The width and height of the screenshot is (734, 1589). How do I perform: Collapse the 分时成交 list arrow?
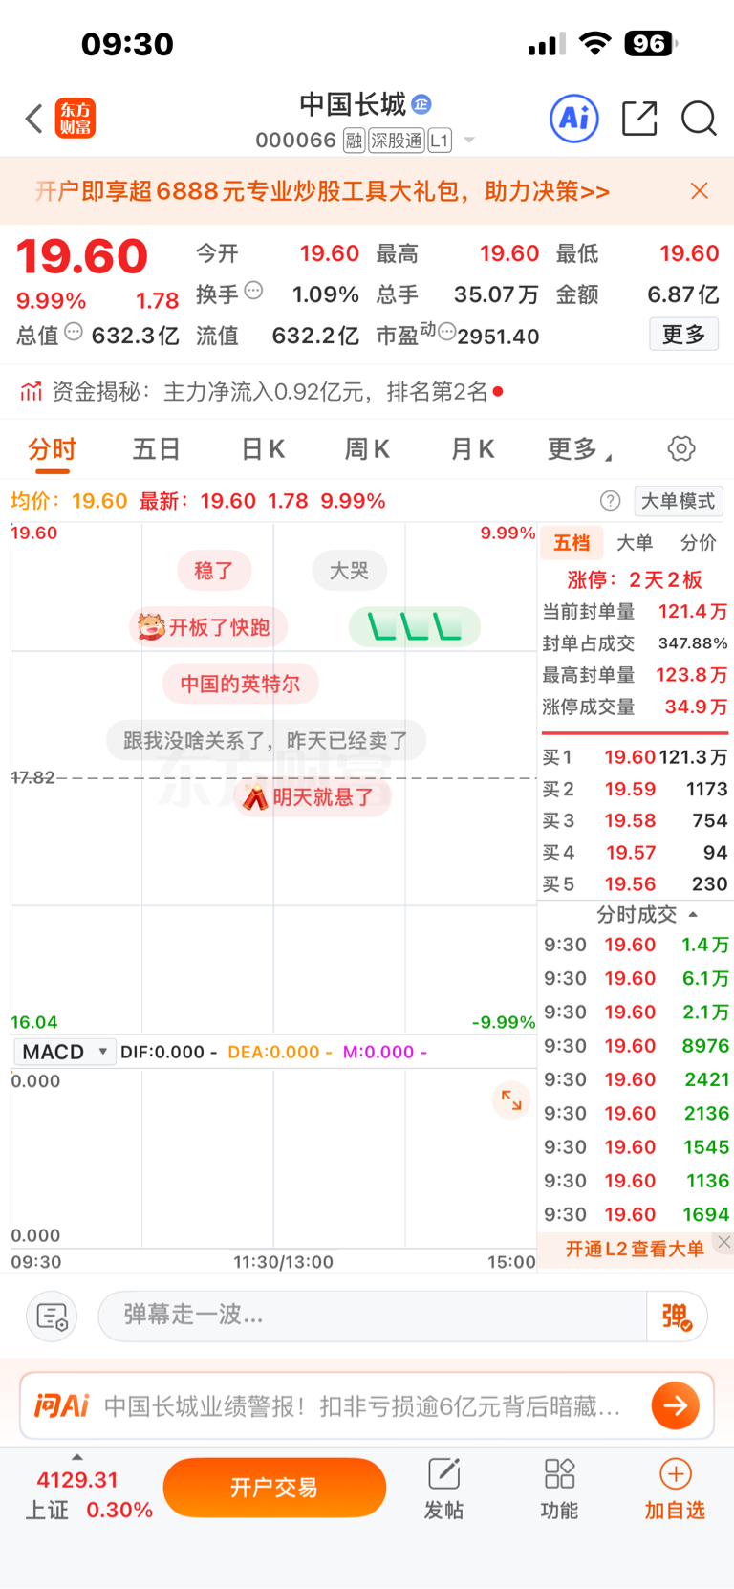(x=693, y=915)
